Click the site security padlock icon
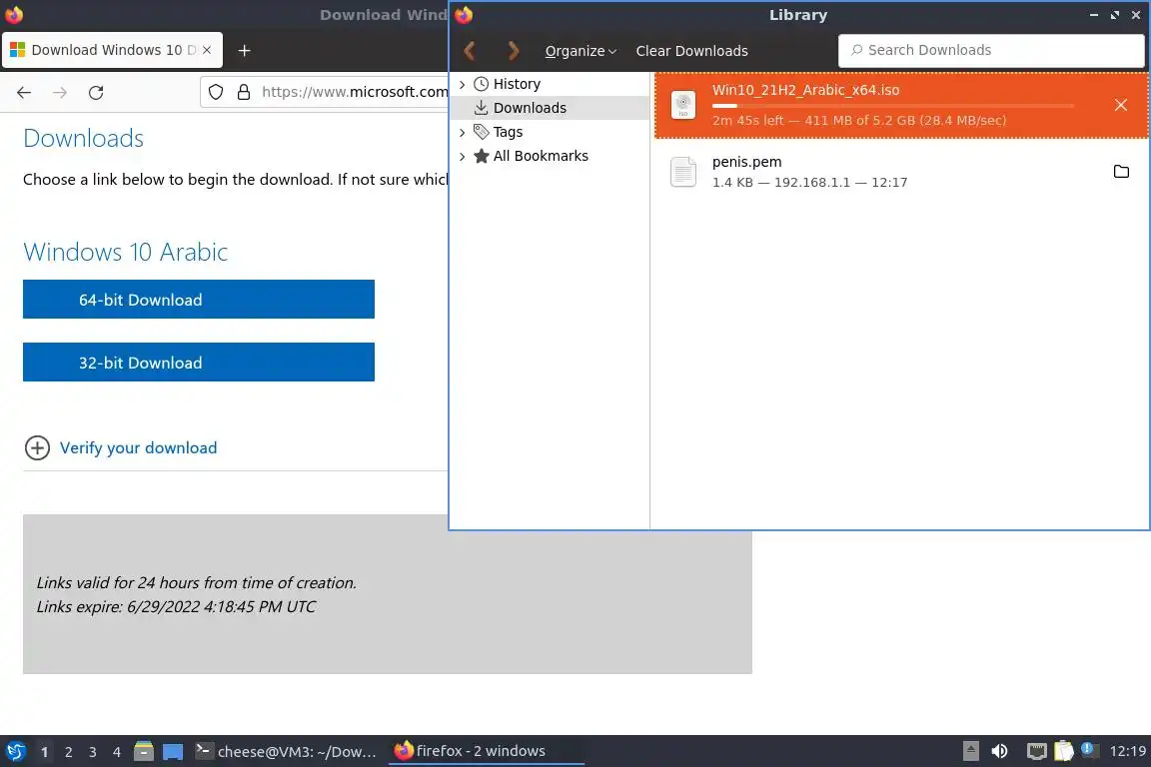 coord(244,92)
